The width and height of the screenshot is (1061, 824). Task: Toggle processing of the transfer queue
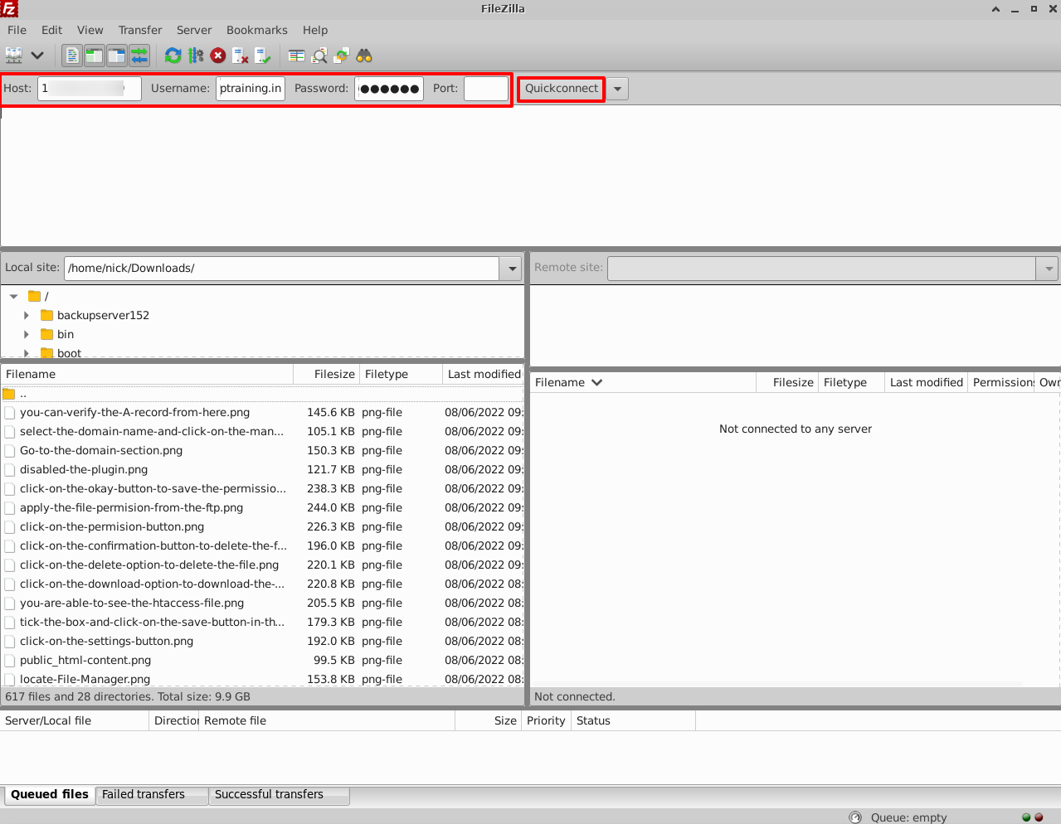[196, 56]
